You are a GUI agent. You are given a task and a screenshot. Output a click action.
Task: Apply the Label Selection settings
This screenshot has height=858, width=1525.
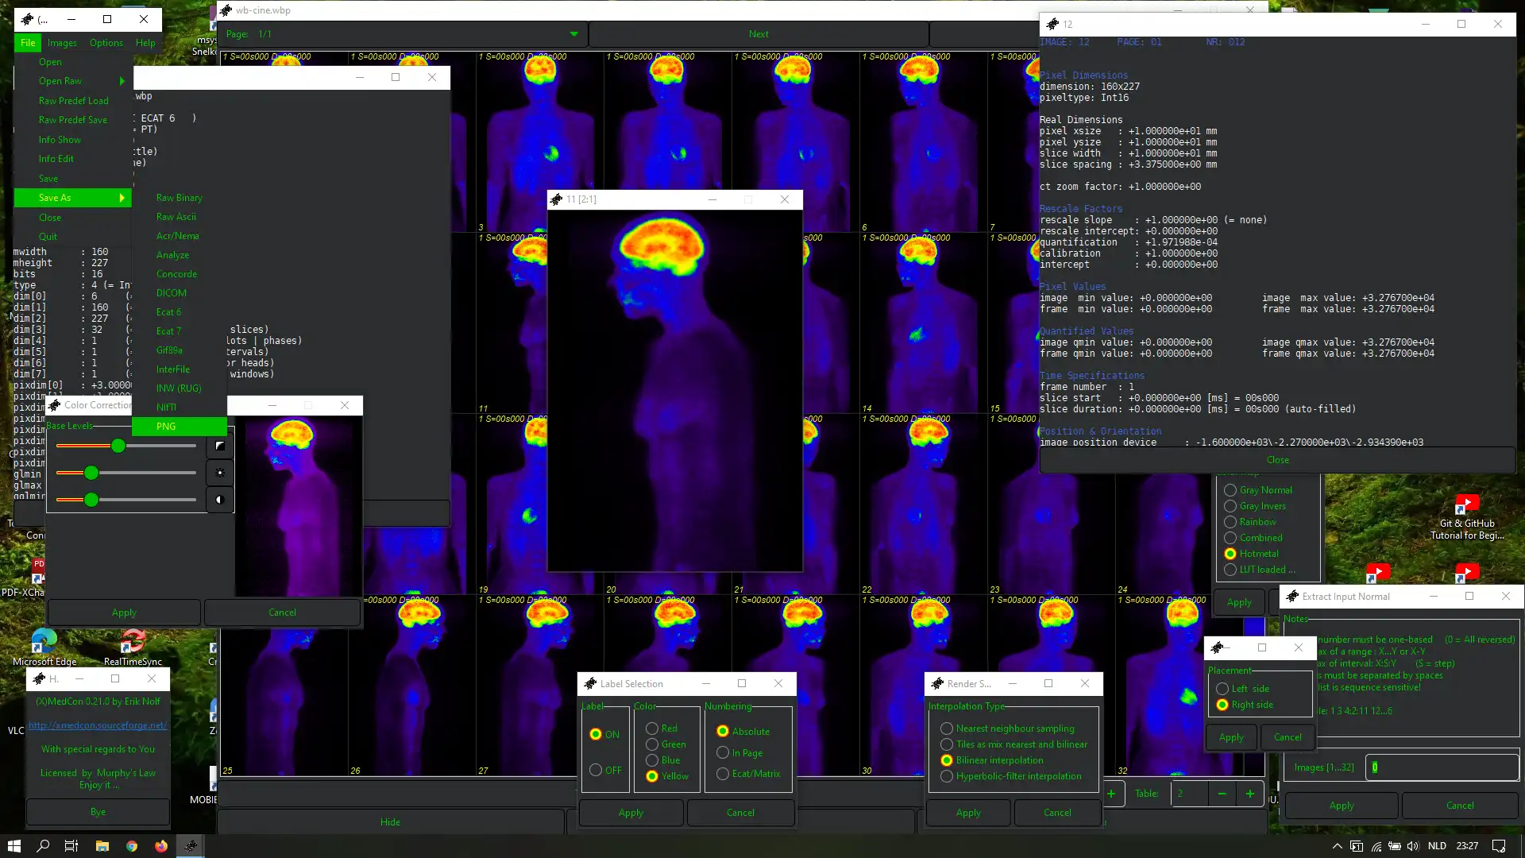click(631, 812)
